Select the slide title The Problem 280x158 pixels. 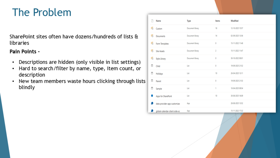click(x=42, y=12)
